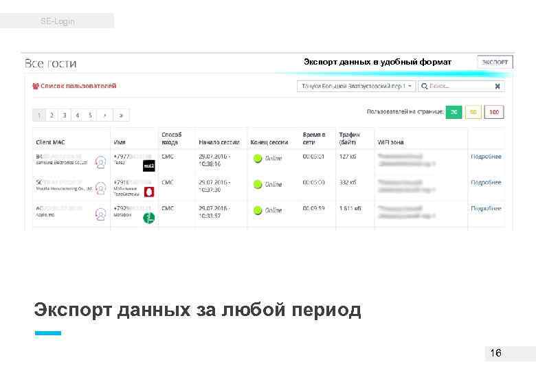Click the Tele2 operator logo

click(x=148, y=166)
